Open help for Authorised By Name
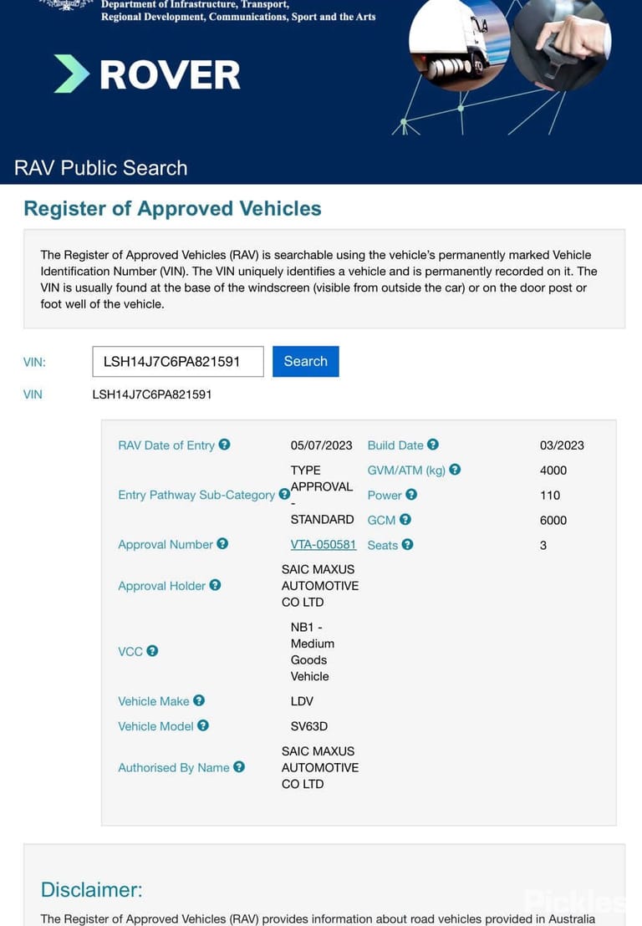This screenshot has height=926, width=642. click(x=239, y=766)
